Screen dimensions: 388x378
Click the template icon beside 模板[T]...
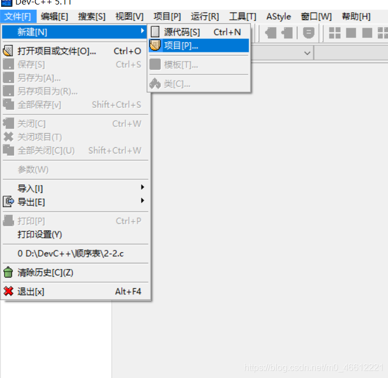[155, 64]
